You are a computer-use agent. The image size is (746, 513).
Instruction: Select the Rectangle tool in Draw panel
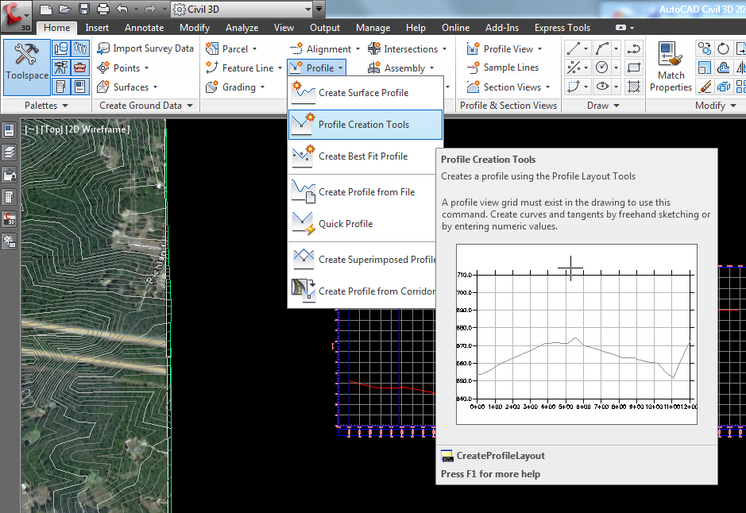pos(633,67)
